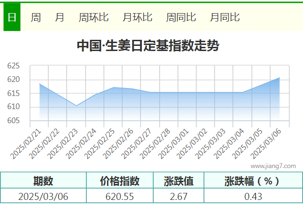Viewport: 303px width, 206px height.
Task: Click the 涨跌幅（%） column header
Action: tap(253, 181)
